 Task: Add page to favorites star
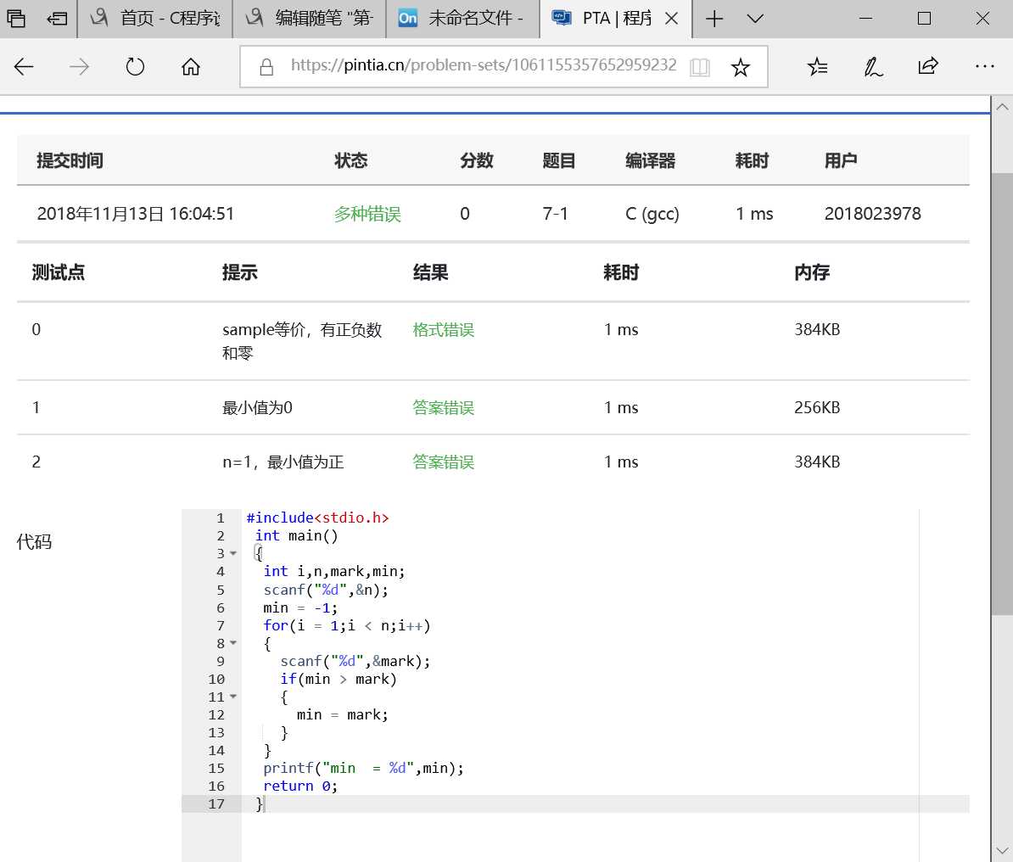(x=741, y=66)
